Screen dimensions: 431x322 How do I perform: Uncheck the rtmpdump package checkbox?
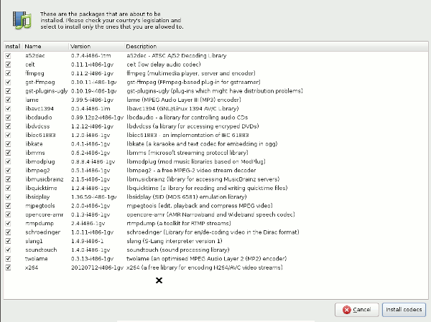click(x=8, y=224)
